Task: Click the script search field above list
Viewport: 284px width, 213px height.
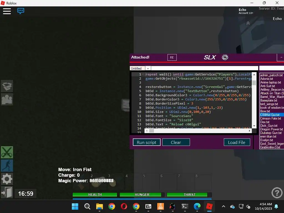Action: click(x=272, y=68)
